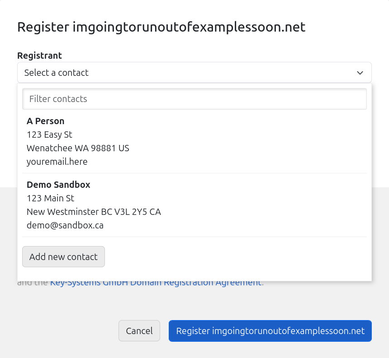The image size is (389, 358).
Task: Click the A Person bold name
Action: click(45, 121)
